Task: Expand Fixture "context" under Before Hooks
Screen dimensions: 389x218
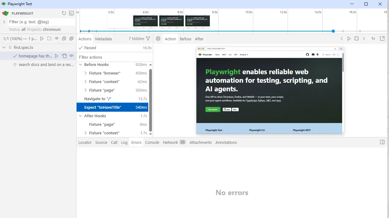Action: click(x=86, y=82)
